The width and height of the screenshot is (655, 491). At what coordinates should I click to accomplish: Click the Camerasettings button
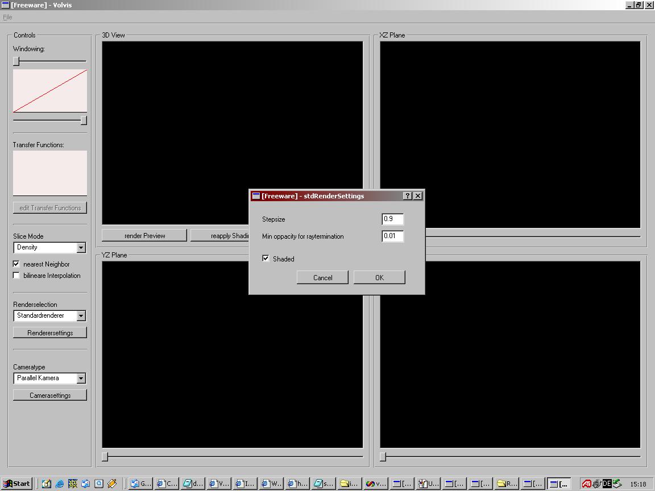tap(50, 395)
